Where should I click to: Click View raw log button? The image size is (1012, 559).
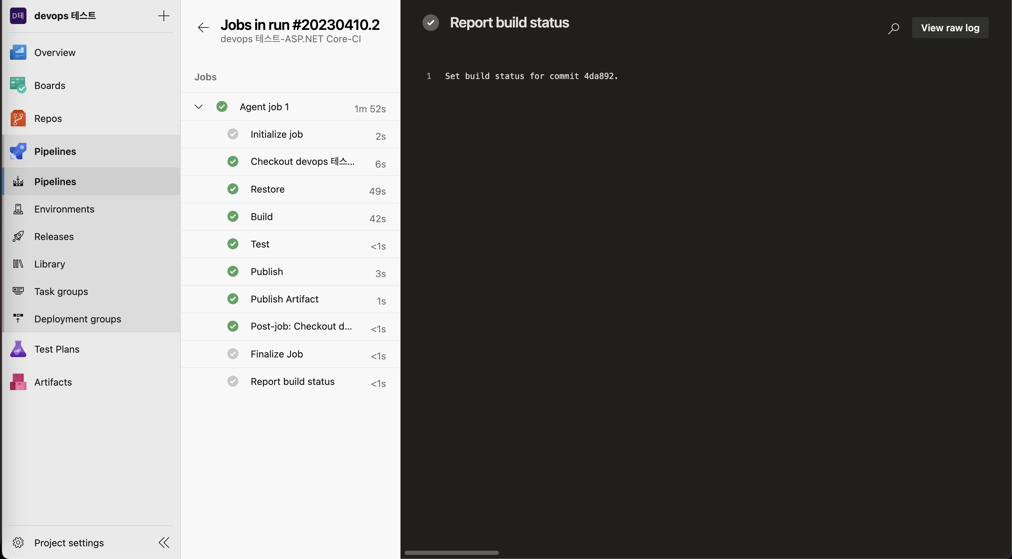(949, 28)
